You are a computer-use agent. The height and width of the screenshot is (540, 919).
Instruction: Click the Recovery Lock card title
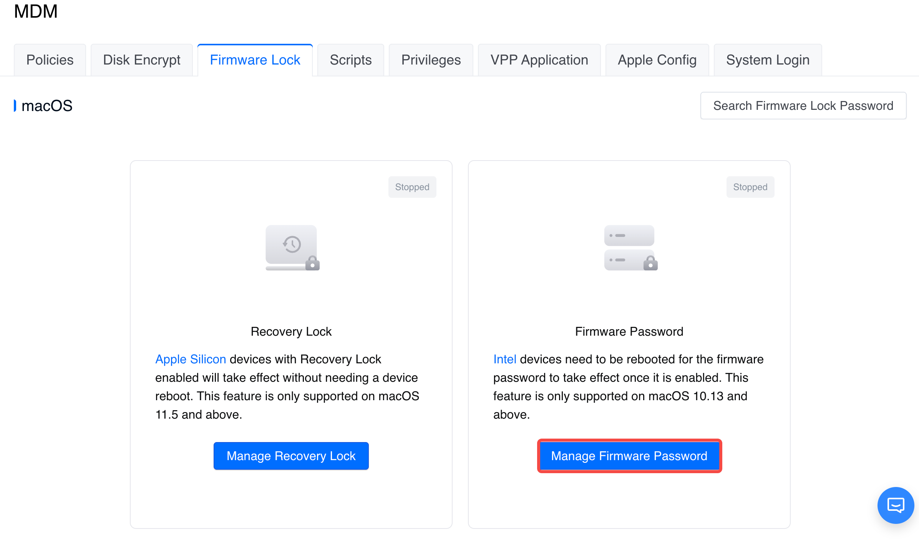pos(291,331)
